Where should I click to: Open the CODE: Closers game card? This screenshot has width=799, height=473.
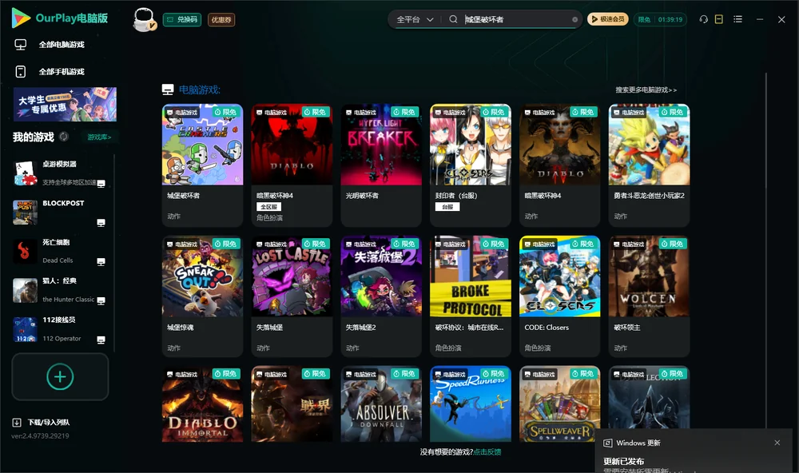[559, 296]
